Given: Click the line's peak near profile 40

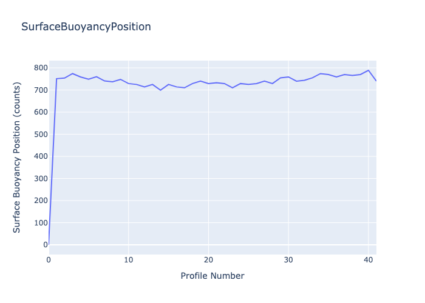Looking at the screenshot, I should (x=368, y=70).
